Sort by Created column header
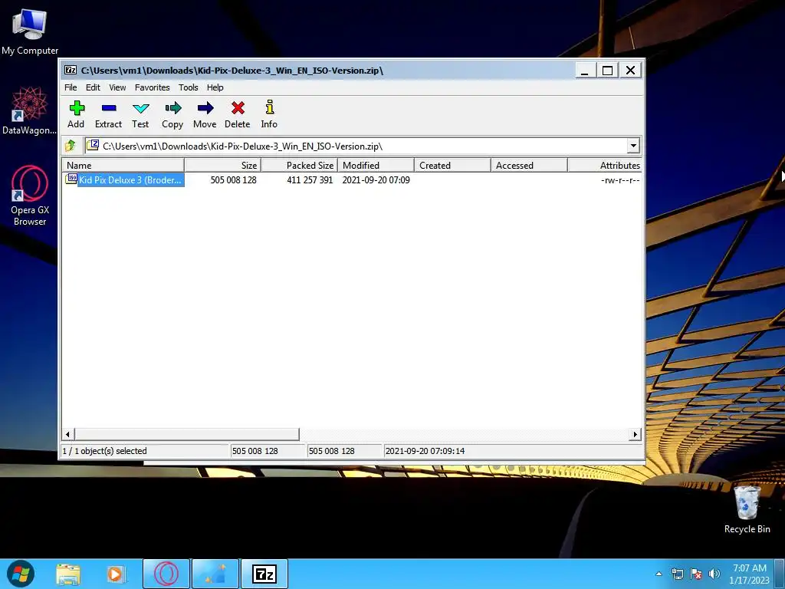Viewport: 785px width, 589px height. point(452,166)
